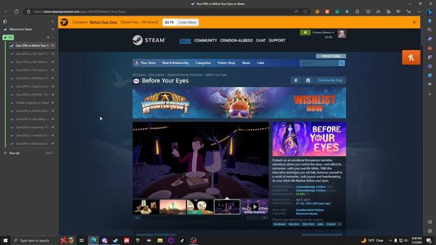This screenshot has width=436, height=245.
Task: Select the dinner table screenshot thumbnail
Action: pyautogui.click(x=227, y=207)
